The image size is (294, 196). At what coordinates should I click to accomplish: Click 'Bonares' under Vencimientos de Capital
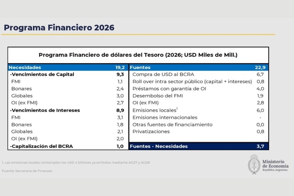point(22,89)
